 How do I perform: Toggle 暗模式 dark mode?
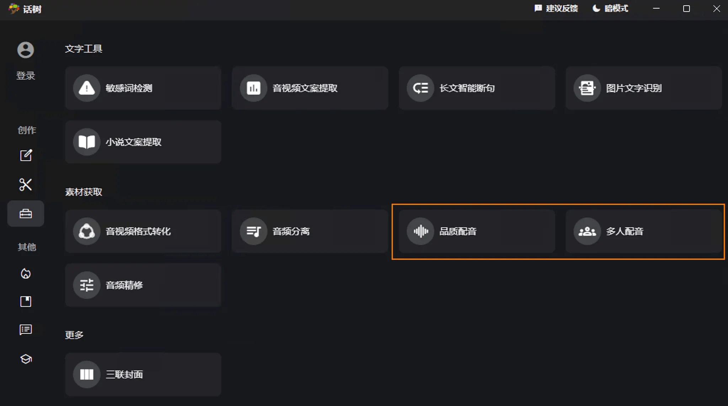(x=610, y=9)
